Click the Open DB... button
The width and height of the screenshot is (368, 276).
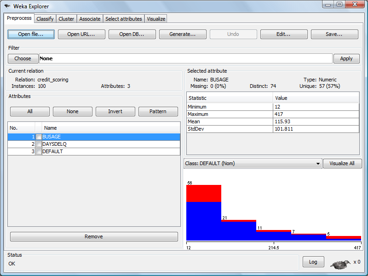coord(132,34)
